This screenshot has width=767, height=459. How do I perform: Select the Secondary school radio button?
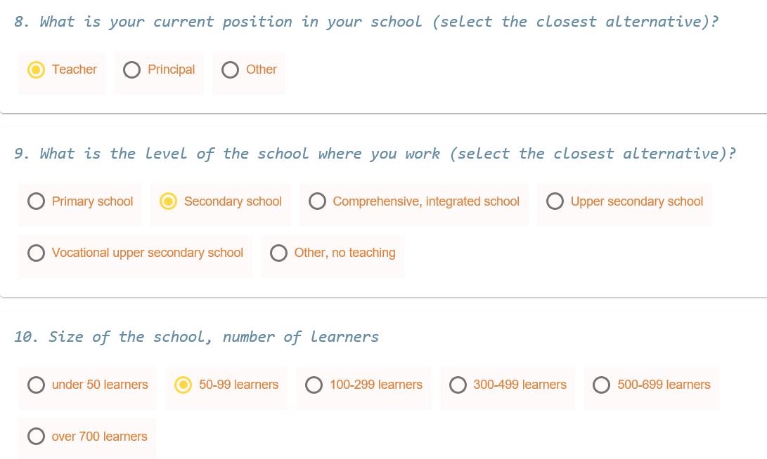[x=169, y=201]
